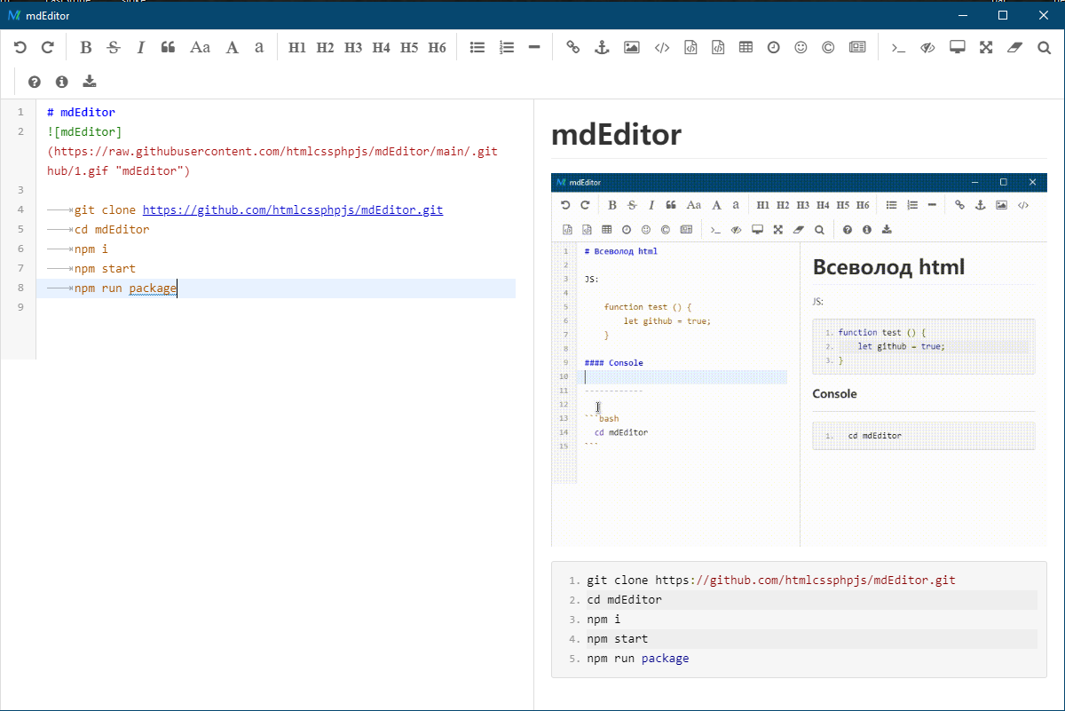Open the emoji picker
This screenshot has width=1065, height=711.
point(801,48)
